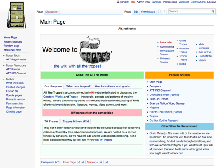217x168 pixels.
Task: Select the Our Purpose tab
Action: tap(53, 86)
